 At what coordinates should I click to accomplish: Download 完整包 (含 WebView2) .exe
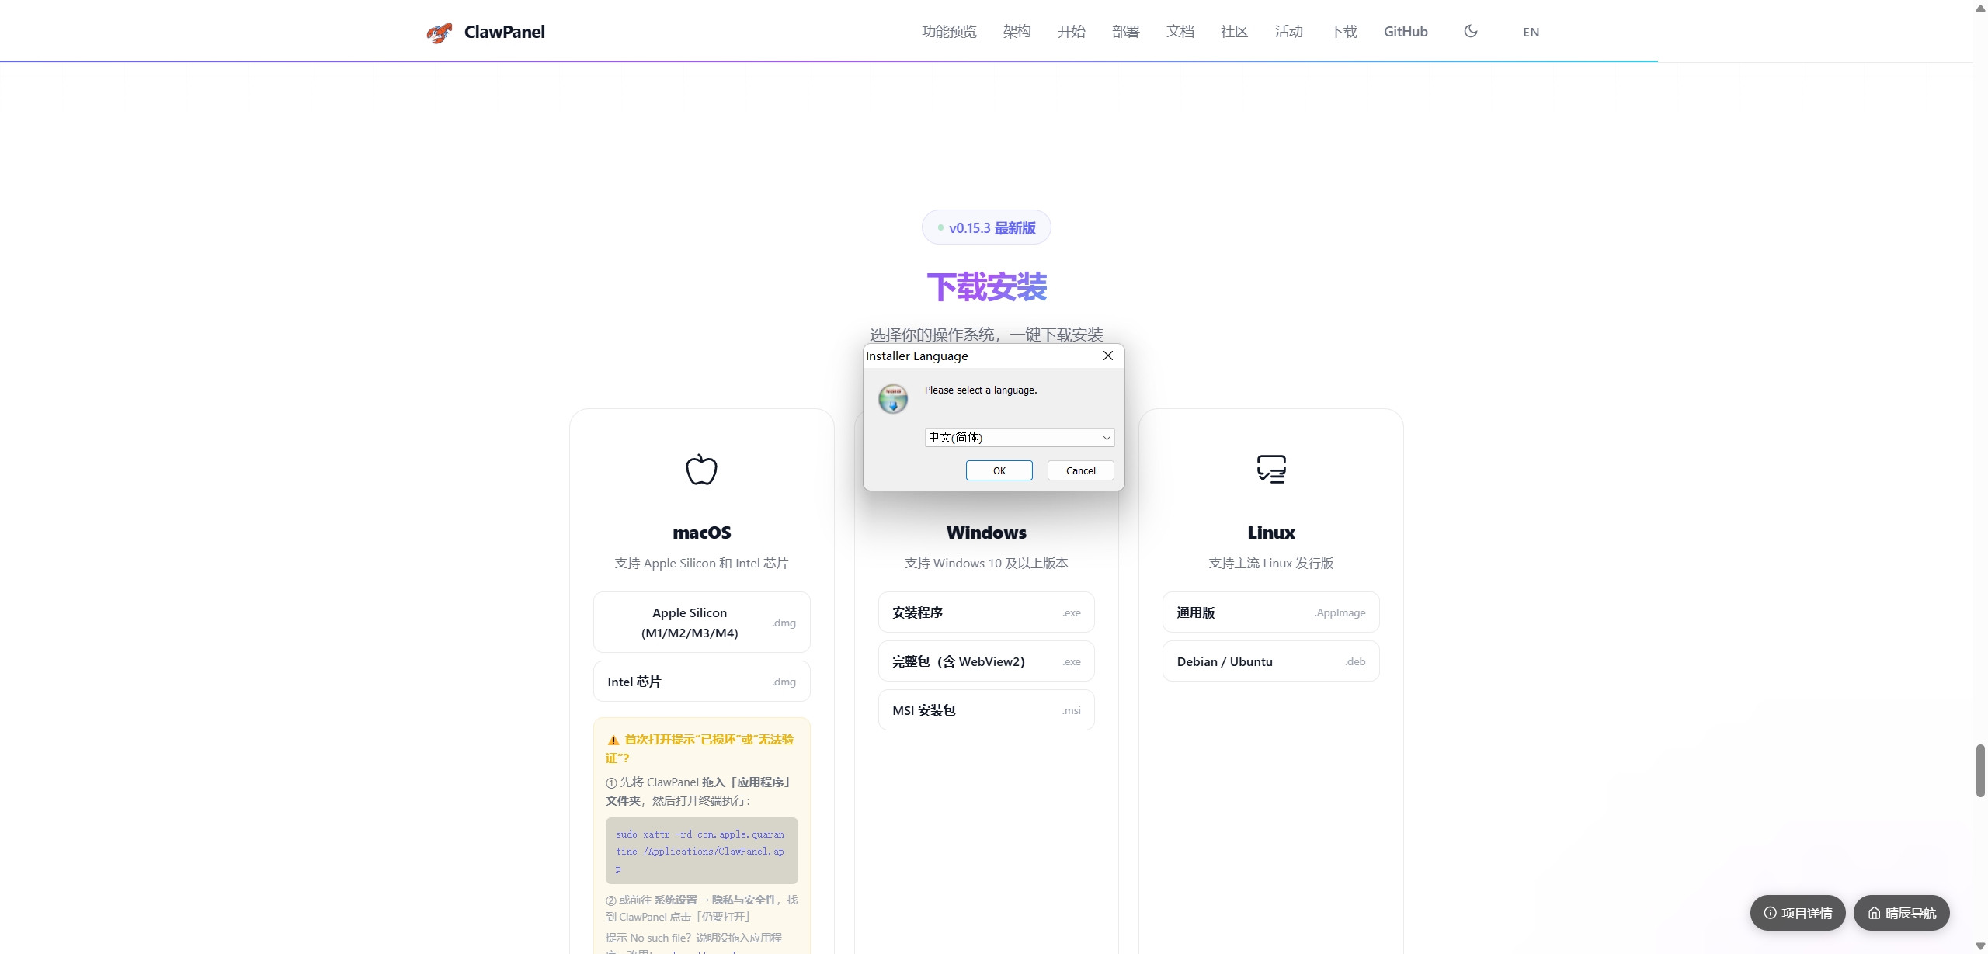pyautogui.click(x=986, y=661)
